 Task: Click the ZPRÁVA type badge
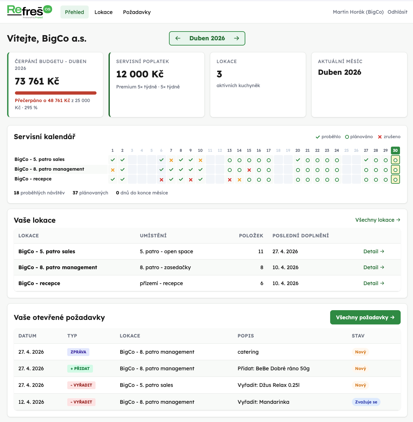(x=78, y=352)
